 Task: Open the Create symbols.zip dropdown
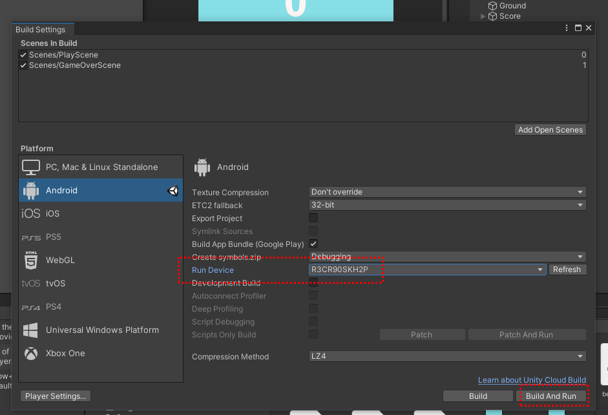448,257
